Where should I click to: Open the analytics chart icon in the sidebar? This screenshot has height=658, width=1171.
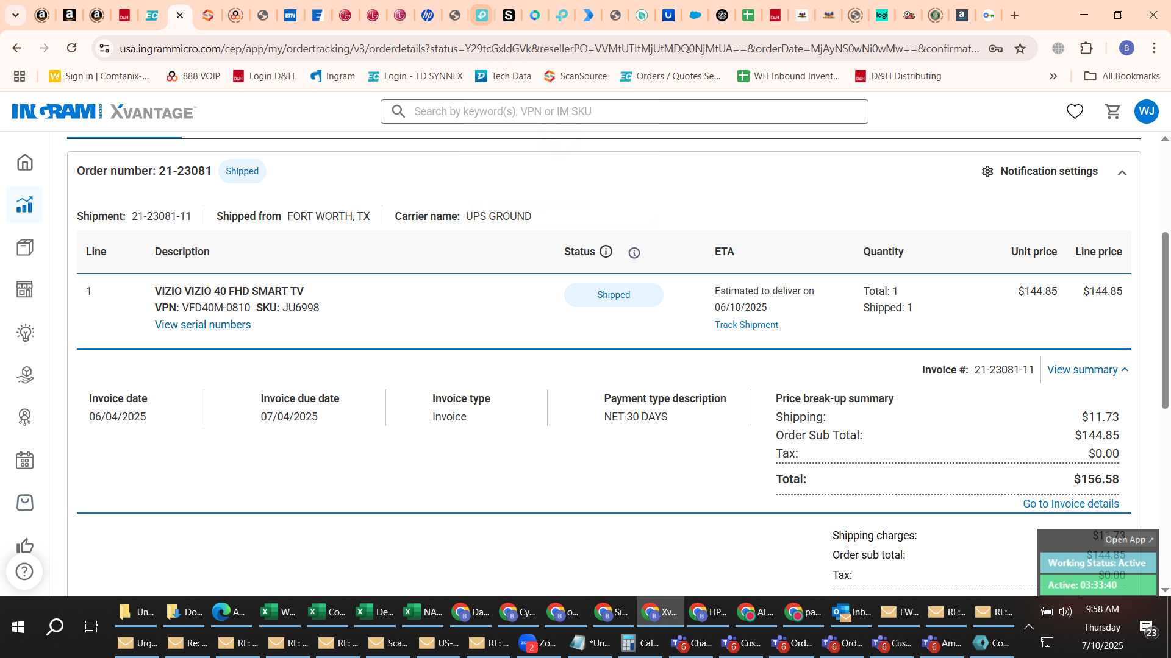coord(24,205)
